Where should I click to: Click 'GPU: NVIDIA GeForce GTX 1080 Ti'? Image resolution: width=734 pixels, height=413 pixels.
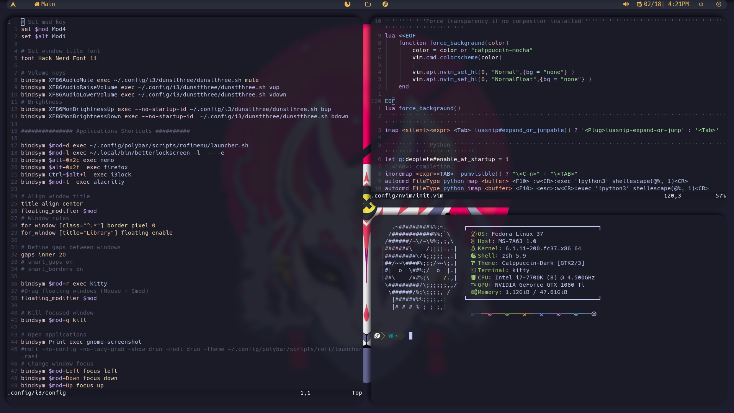[x=531, y=285]
